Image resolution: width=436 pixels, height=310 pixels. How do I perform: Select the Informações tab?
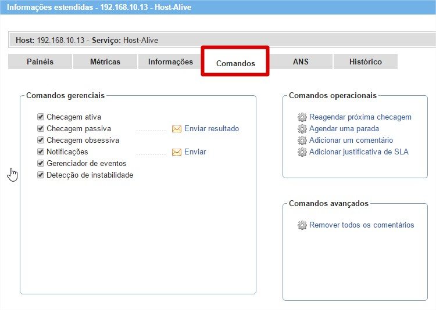click(170, 62)
